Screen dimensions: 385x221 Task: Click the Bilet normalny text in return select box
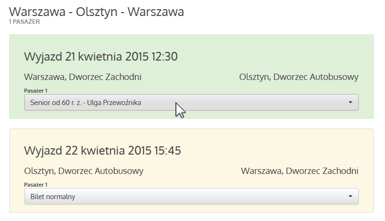click(x=53, y=197)
